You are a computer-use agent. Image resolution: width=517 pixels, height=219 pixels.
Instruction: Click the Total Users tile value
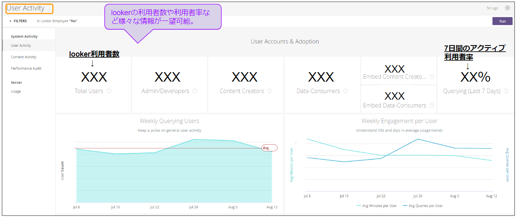94,77
